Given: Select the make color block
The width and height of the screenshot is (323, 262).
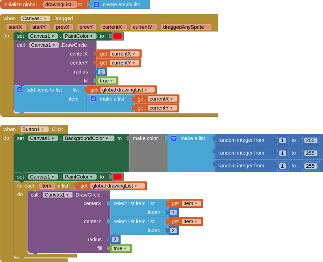Looking at the screenshot, I should pos(145,138).
